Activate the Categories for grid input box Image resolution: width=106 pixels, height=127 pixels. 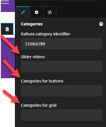tap(61, 115)
